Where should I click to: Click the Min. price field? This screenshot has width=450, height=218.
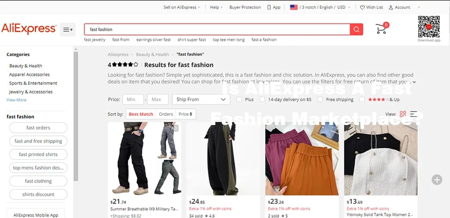(x=133, y=100)
